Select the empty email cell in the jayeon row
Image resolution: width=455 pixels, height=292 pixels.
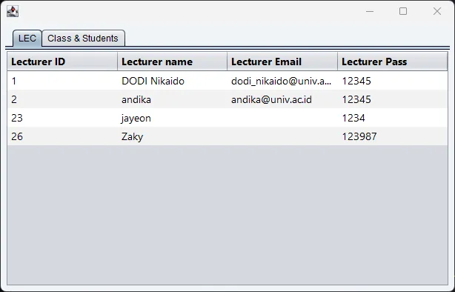click(282, 118)
